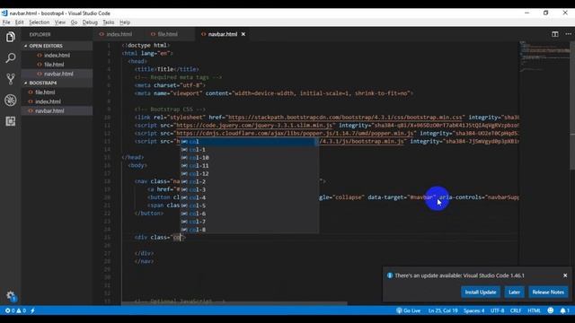Choose the col-11 suggestion
Screen dimensions: 575x323
pyautogui.click(x=249, y=165)
